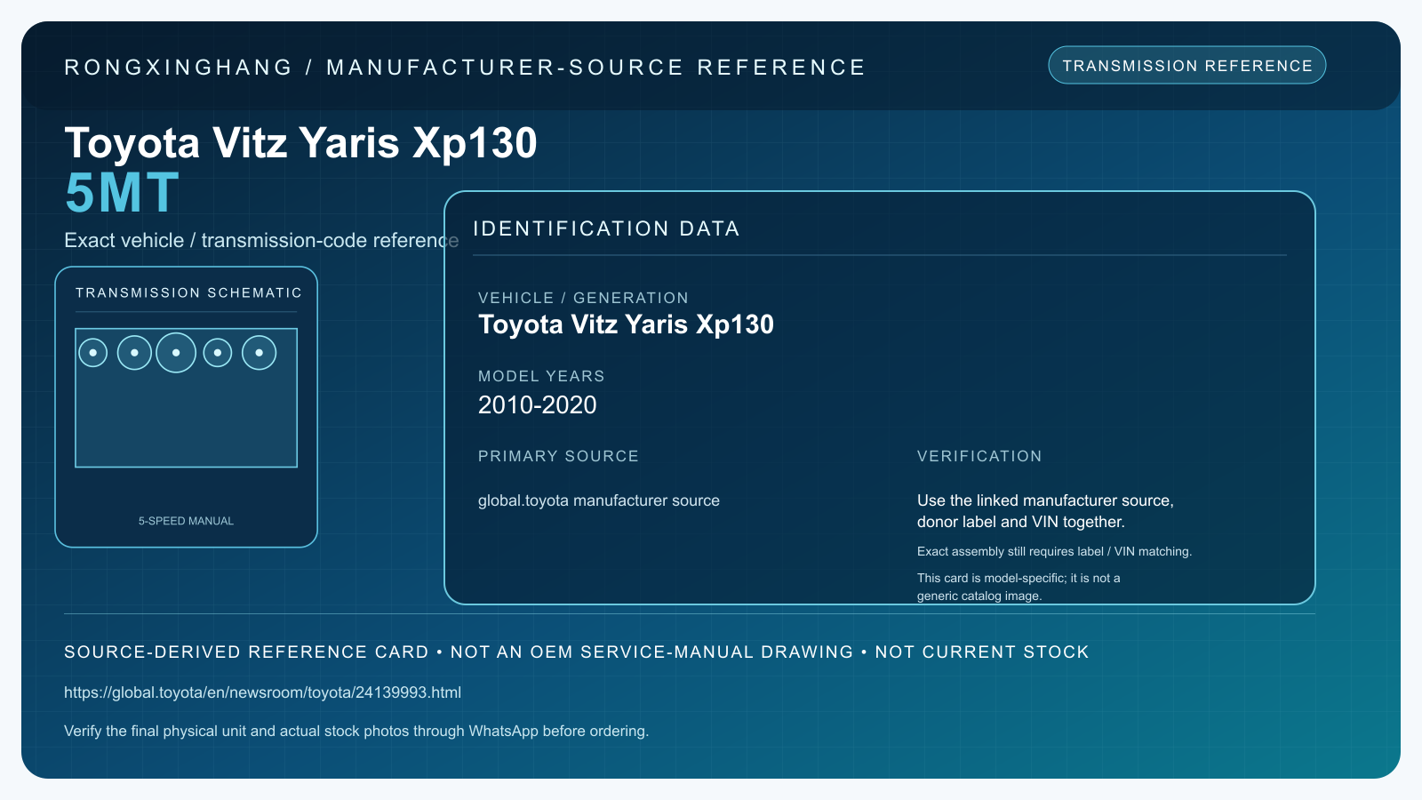The image size is (1422, 800).
Task: Select the Toyota Vitz Yaris Xp130 main title
Action: tap(300, 142)
